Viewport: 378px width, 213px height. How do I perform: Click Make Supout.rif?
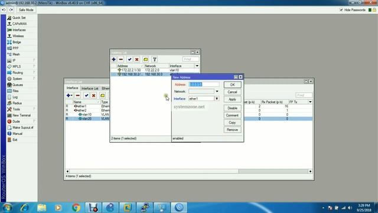pos(22,128)
